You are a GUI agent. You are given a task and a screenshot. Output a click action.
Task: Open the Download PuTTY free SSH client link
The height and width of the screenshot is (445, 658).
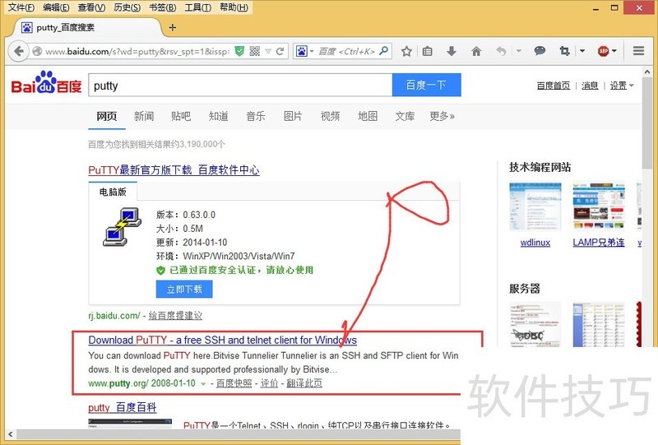222,340
